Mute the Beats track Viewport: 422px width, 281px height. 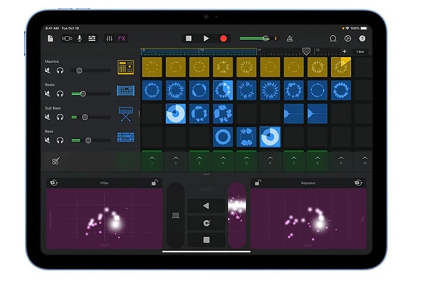pyautogui.click(x=47, y=93)
